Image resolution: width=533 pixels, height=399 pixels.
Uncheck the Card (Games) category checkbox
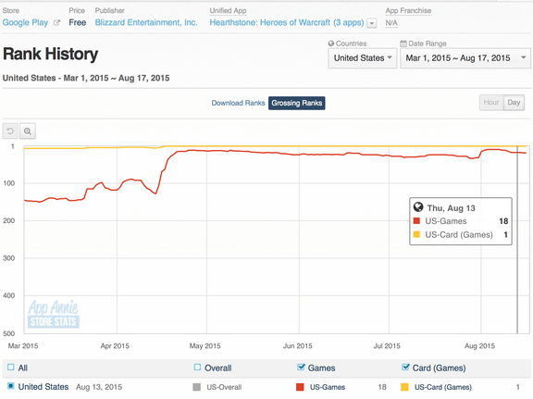(405, 367)
